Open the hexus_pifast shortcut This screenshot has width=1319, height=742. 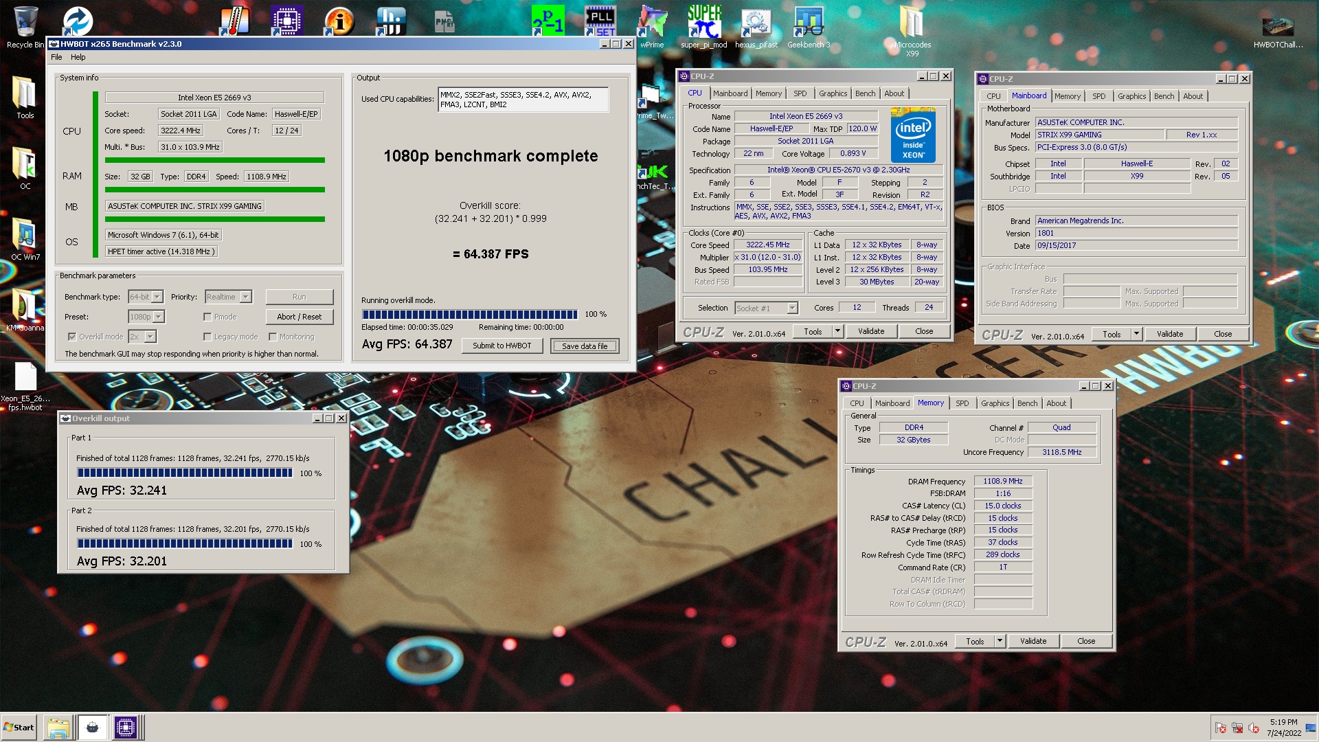pos(756,27)
